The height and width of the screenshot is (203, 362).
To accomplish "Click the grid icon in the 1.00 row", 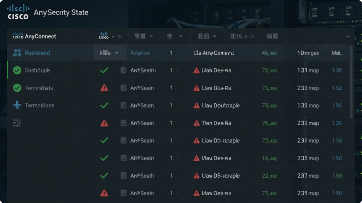I will pyautogui.click(x=123, y=176).
